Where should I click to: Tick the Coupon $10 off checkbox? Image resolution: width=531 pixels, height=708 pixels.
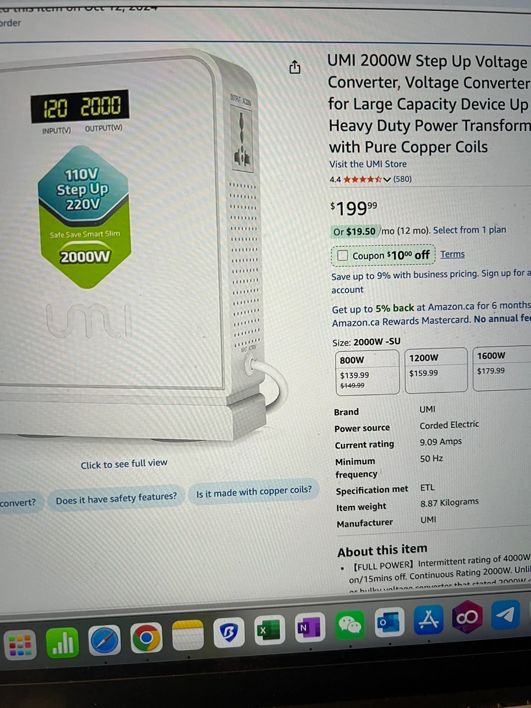[x=343, y=255]
